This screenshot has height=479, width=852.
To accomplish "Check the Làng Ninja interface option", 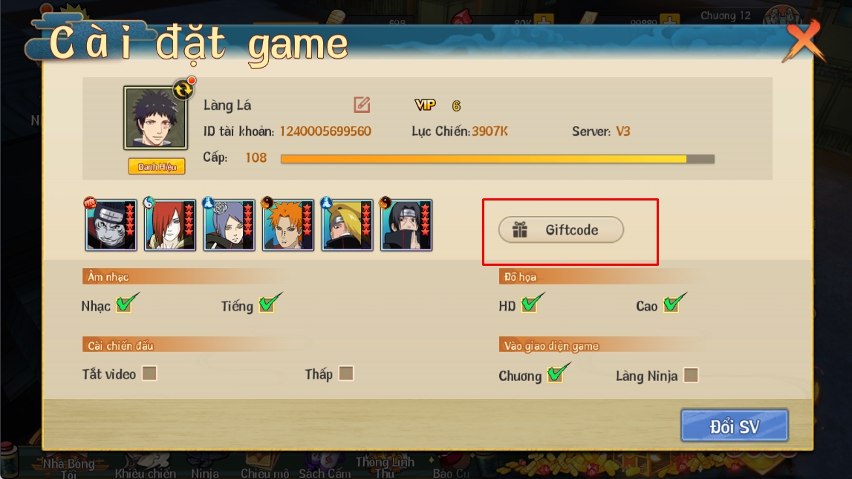I will pos(691,375).
